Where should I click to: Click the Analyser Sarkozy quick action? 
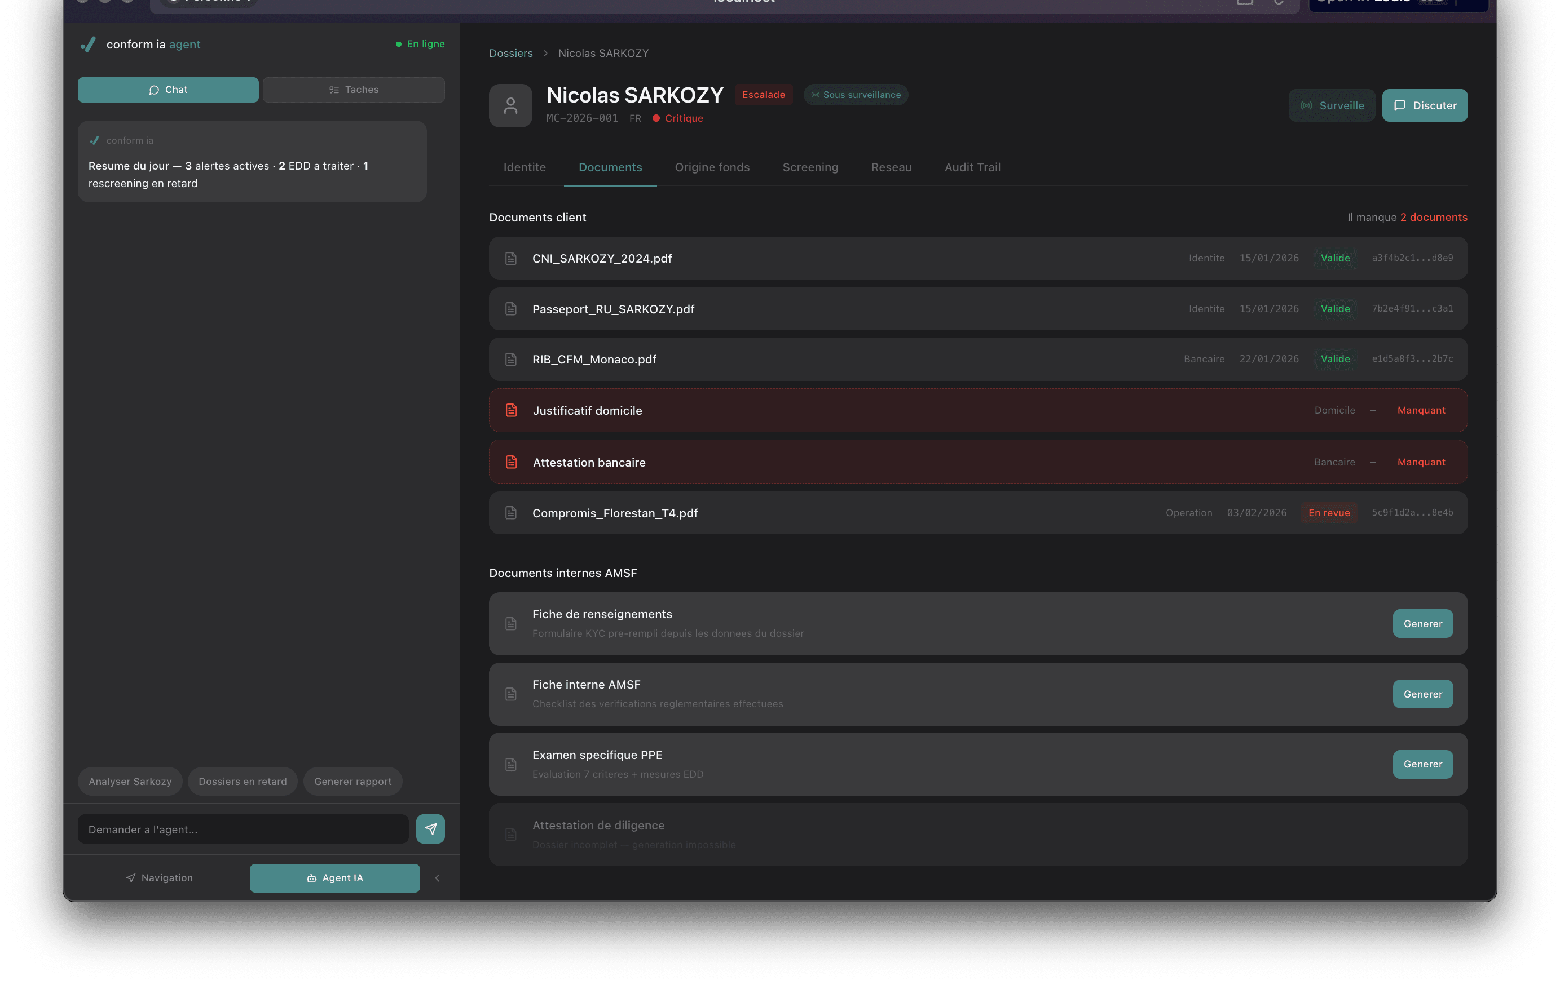(x=130, y=781)
